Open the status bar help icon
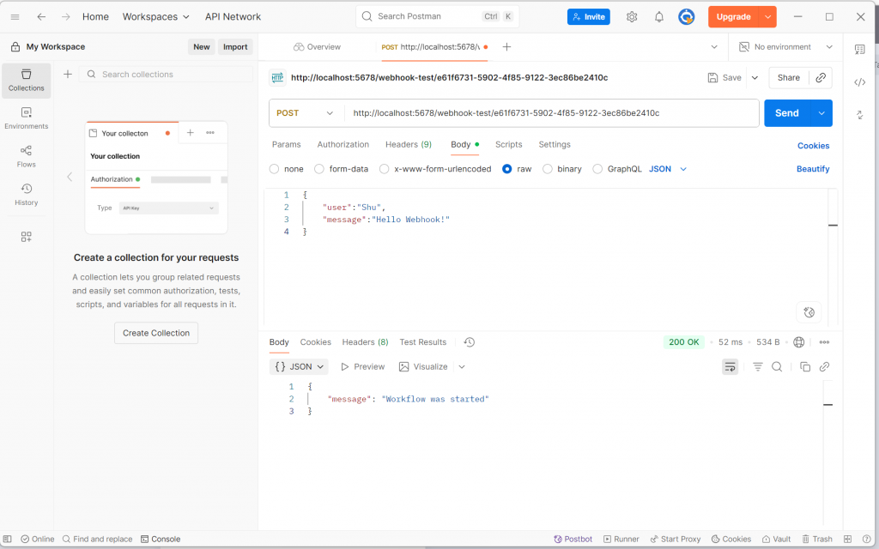The height and width of the screenshot is (549, 879). 867,539
